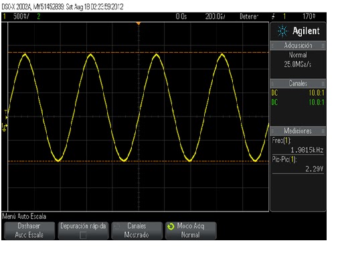Select the channel 1 indicator in top bar
The height and width of the screenshot is (257, 340).
tap(4, 16)
